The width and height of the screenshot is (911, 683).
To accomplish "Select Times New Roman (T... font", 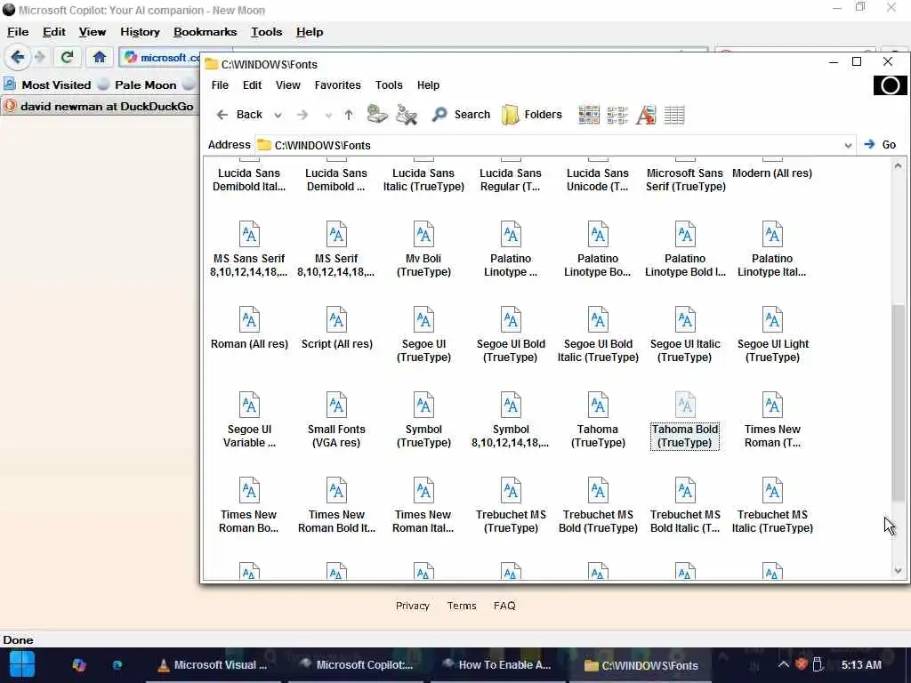I will pos(772,420).
